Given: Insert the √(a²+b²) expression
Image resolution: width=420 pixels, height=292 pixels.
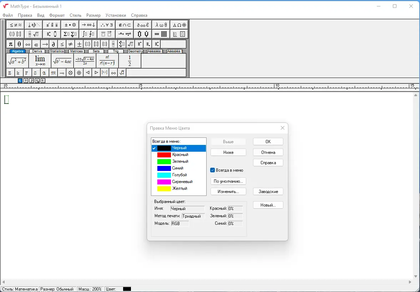Looking at the screenshot, I should [x=17, y=61].
